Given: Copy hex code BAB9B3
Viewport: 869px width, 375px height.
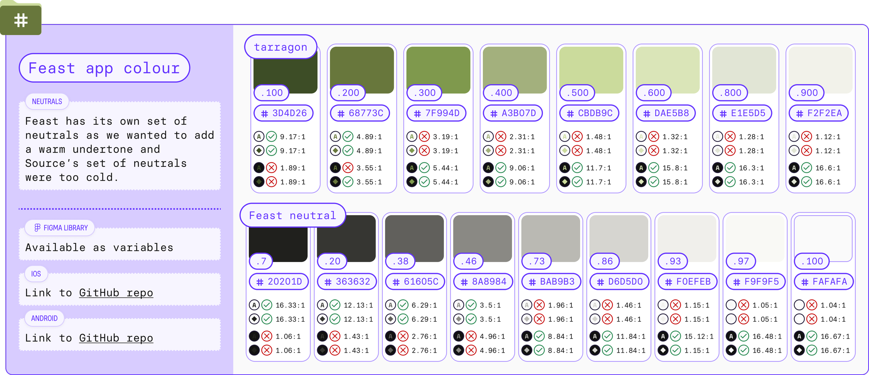Looking at the screenshot, I should click(551, 282).
